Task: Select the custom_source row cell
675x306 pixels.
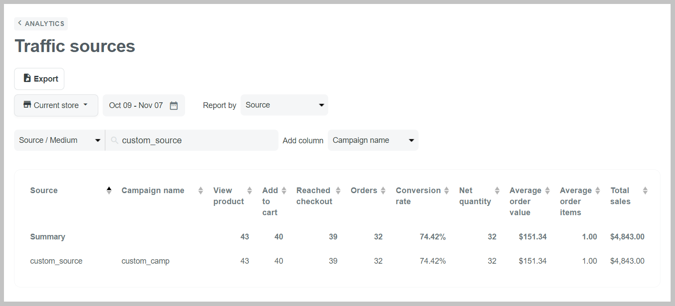Action: tap(56, 261)
